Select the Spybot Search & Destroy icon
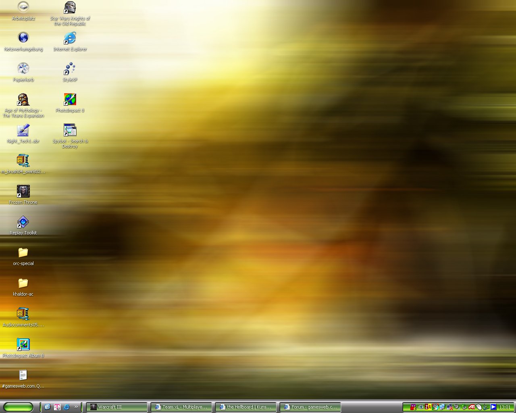 70,130
